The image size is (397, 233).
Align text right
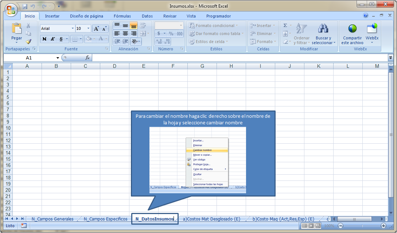coord(133,34)
